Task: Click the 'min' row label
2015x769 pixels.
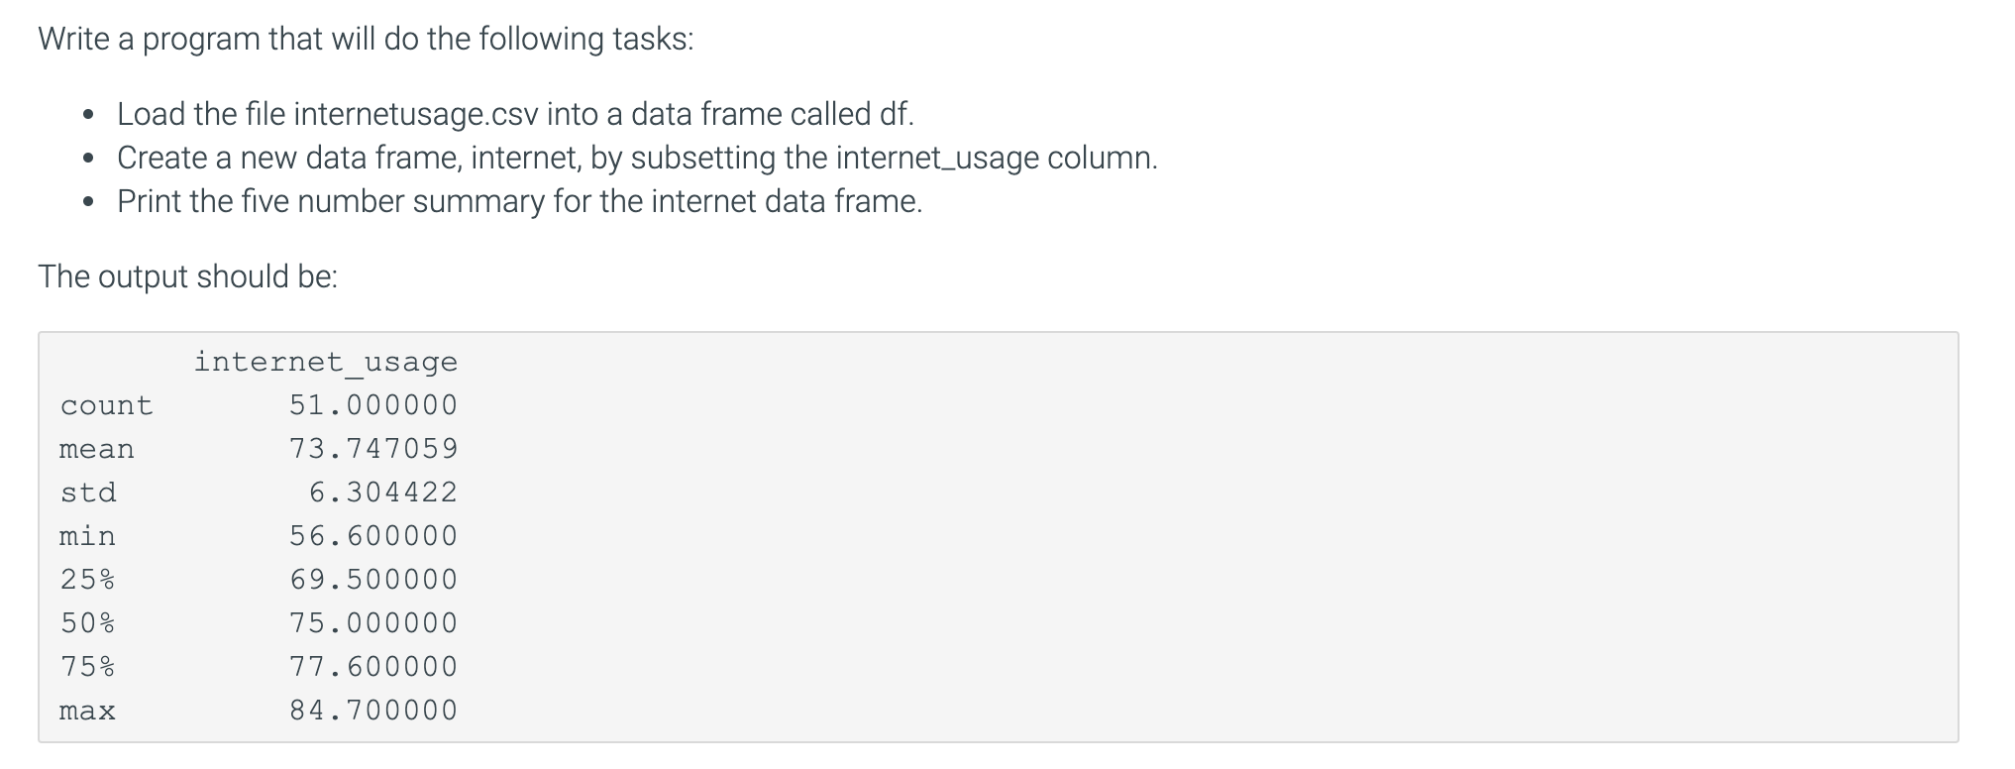Action: pyautogui.click(x=88, y=536)
